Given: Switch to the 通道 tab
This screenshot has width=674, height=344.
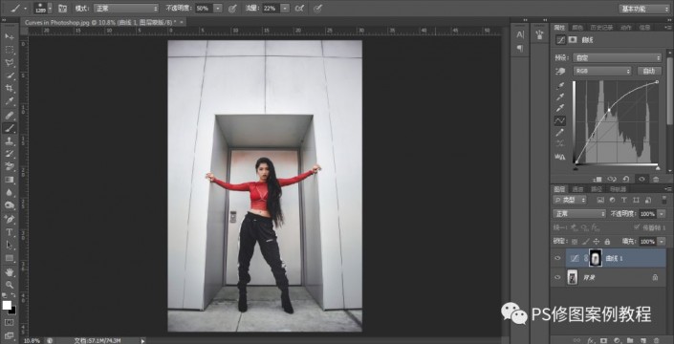Looking at the screenshot, I should (578, 189).
